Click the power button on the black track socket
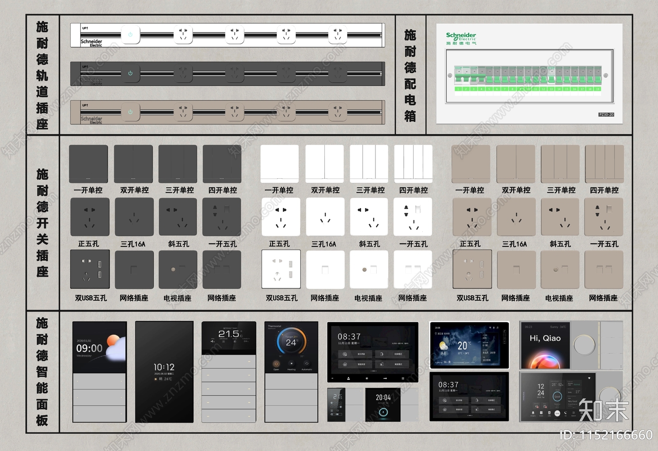658x451 pixels. [x=130, y=74]
